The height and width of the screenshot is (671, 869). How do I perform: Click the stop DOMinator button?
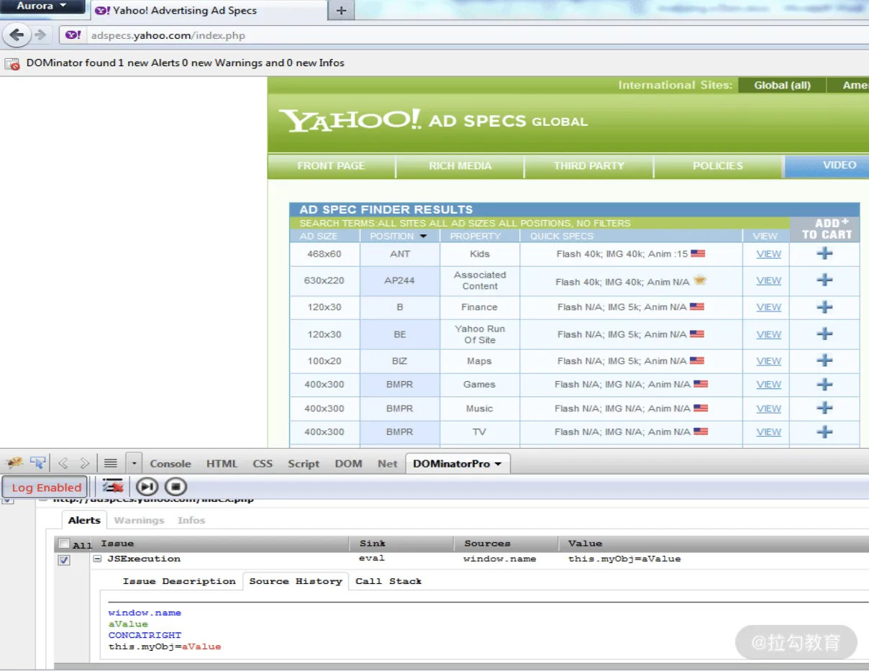pos(176,487)
